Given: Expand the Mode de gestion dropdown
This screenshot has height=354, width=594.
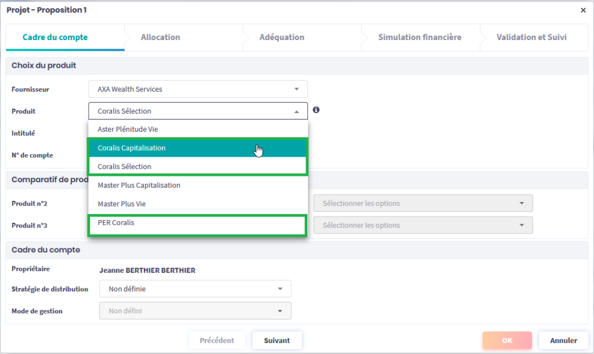Looking at the screenshot, I should [195, 311].
